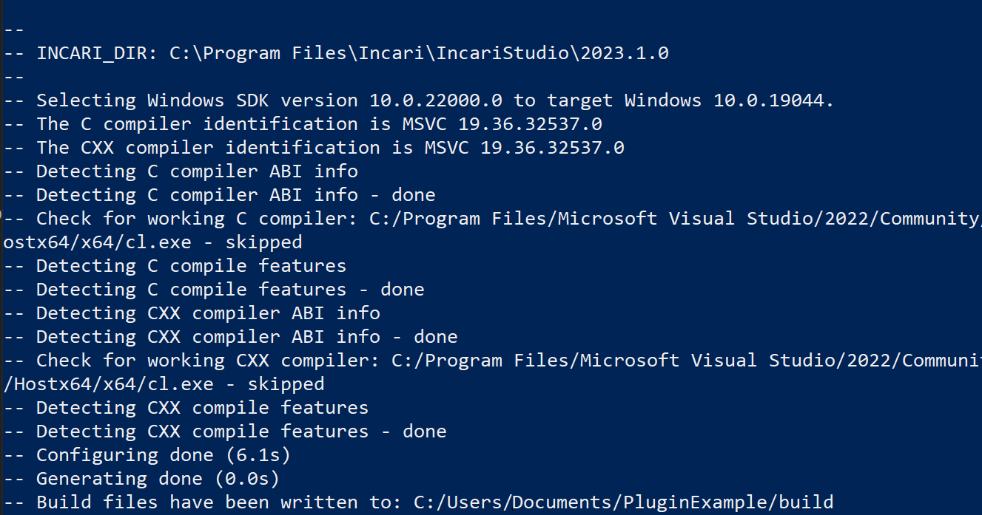Click the target "Windows 10.0.19044" text
Image resolution: width=982 pixels, height=515 pixels.
pos(728,100)
